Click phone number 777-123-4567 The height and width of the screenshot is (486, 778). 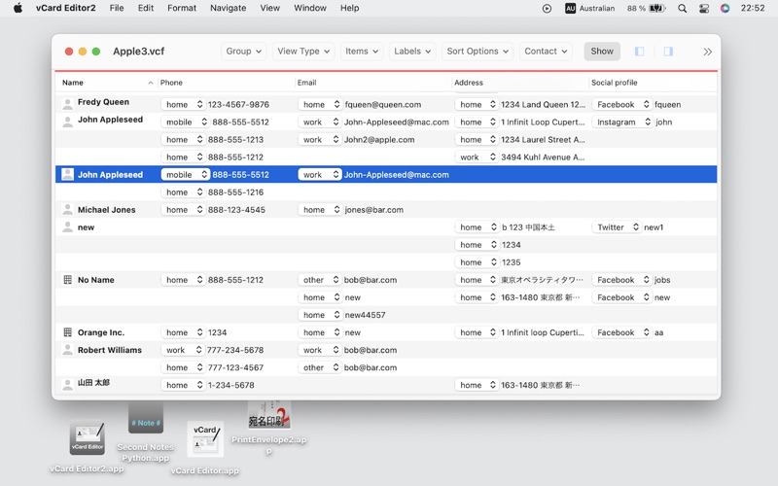[235, 367]
